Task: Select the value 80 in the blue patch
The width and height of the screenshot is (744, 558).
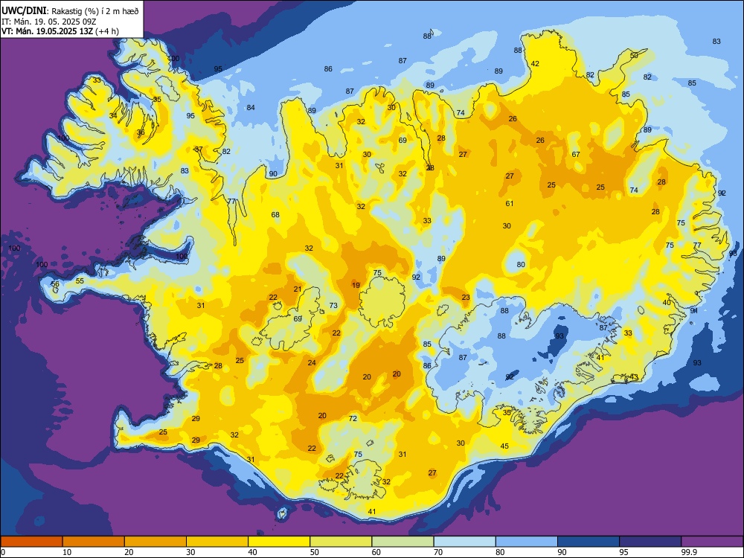Action: (521, 265)
